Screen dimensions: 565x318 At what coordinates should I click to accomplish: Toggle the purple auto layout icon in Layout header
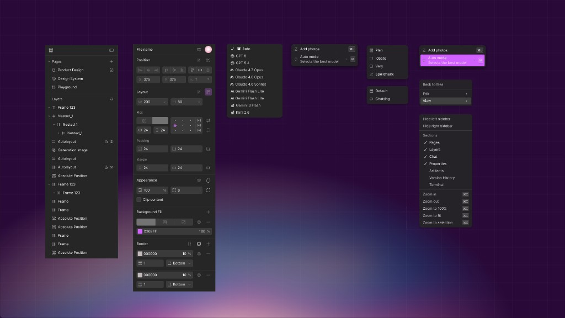208,92
